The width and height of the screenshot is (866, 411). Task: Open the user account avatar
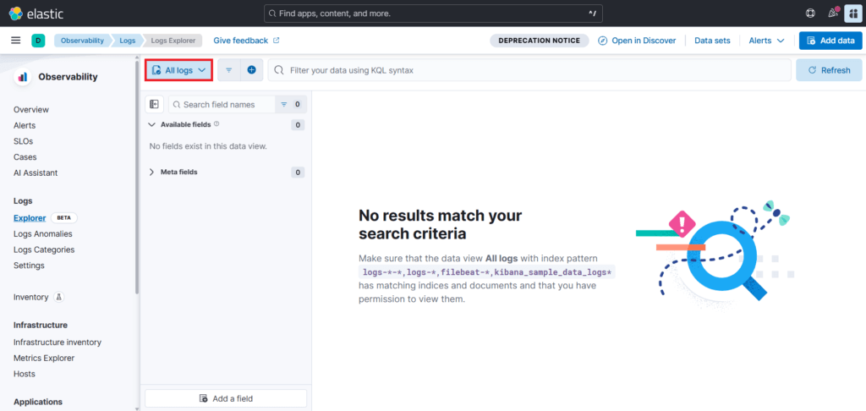[852, 14]
